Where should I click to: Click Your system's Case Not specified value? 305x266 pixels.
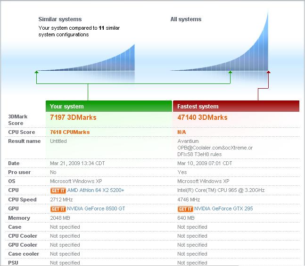coord(65,227)
